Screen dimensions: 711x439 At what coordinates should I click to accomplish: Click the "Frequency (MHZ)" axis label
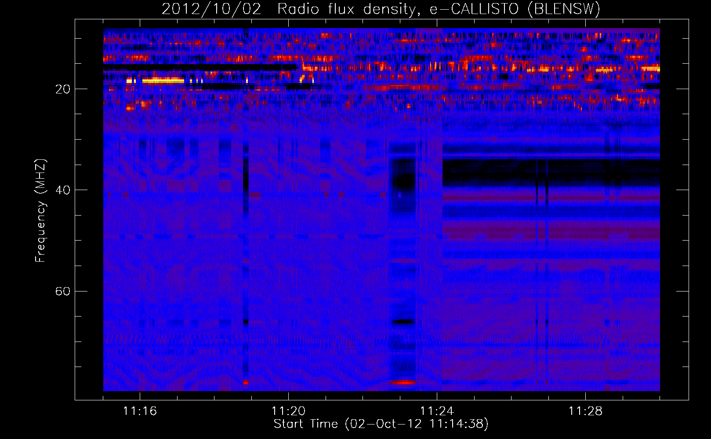(40, 211)
